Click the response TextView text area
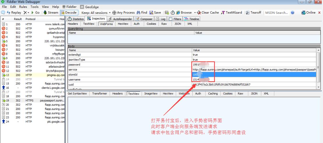The image size is (323, 143). (194, 120)
